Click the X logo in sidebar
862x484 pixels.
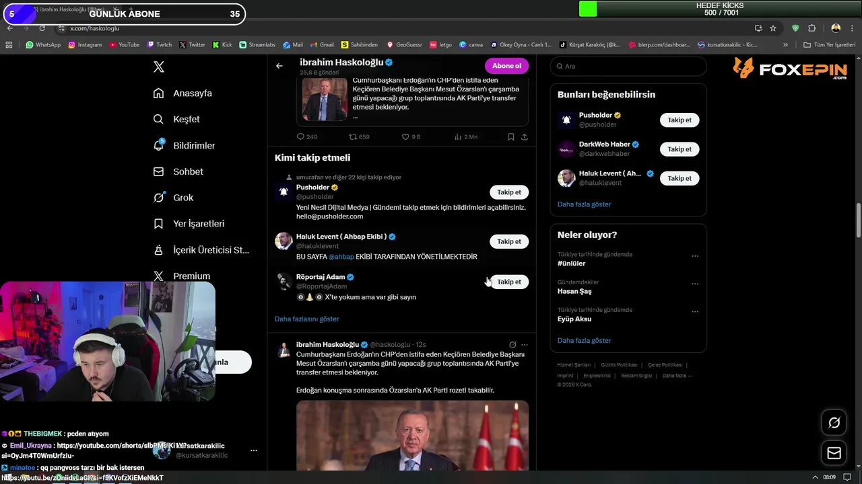coord(159,67)
